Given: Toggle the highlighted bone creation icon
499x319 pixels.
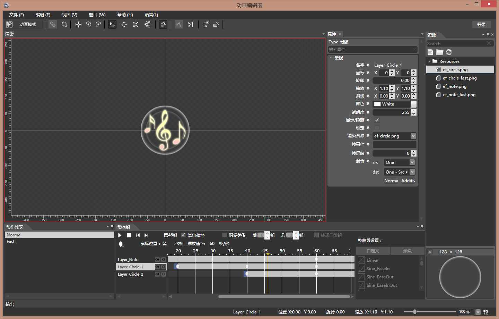Looking at the screenshot, I should click(163, 24).
